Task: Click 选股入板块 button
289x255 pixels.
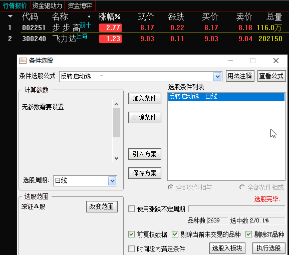Action: [227, 248]
